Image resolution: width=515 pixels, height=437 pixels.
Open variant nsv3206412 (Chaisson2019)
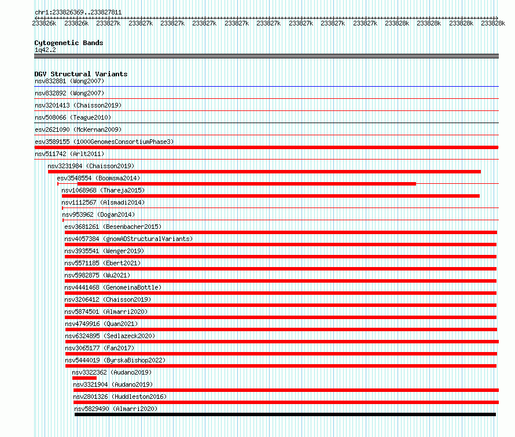108,299
